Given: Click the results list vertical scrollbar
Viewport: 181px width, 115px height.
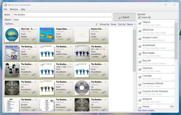Looking at the screenshot, I should pos(134,50).
